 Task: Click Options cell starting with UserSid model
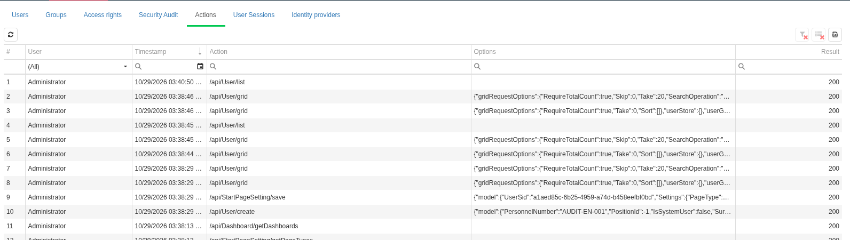[603, 197]
